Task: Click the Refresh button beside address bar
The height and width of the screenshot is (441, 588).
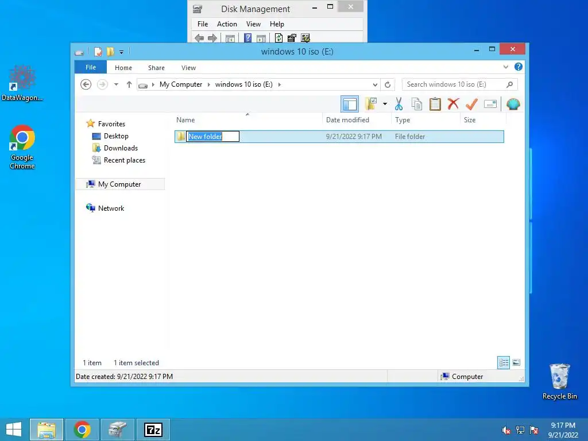Action: tap(388, 85)
